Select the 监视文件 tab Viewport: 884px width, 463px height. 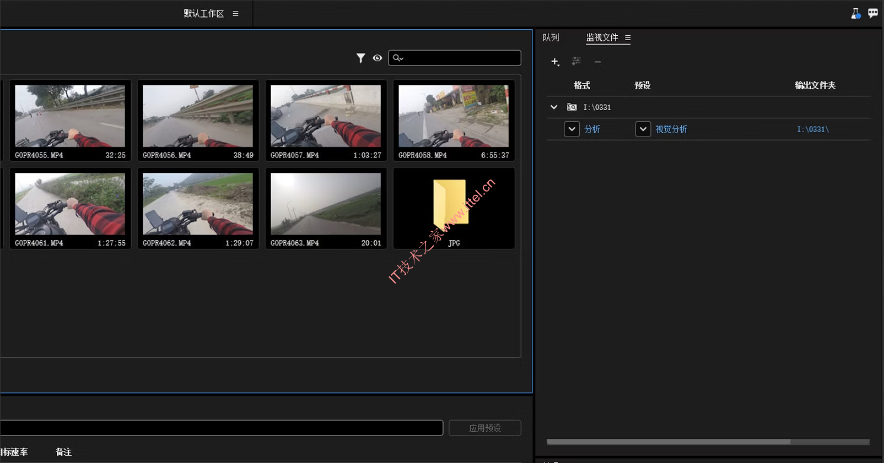[x=602, y=37]
